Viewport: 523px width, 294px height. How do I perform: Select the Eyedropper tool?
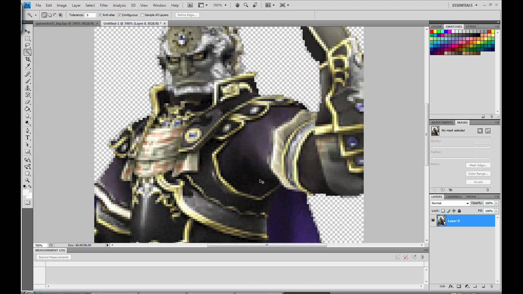tap(27, 66)
